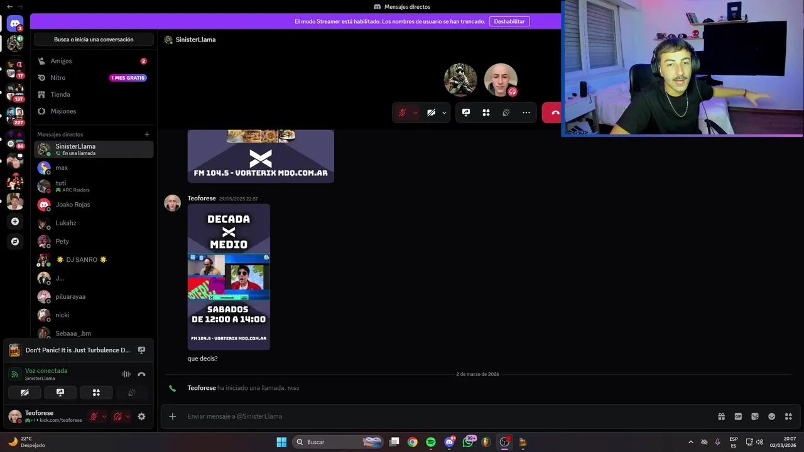
Task: Disconnect from voice in the Voz conectada panel
Action: coord(141,374)
